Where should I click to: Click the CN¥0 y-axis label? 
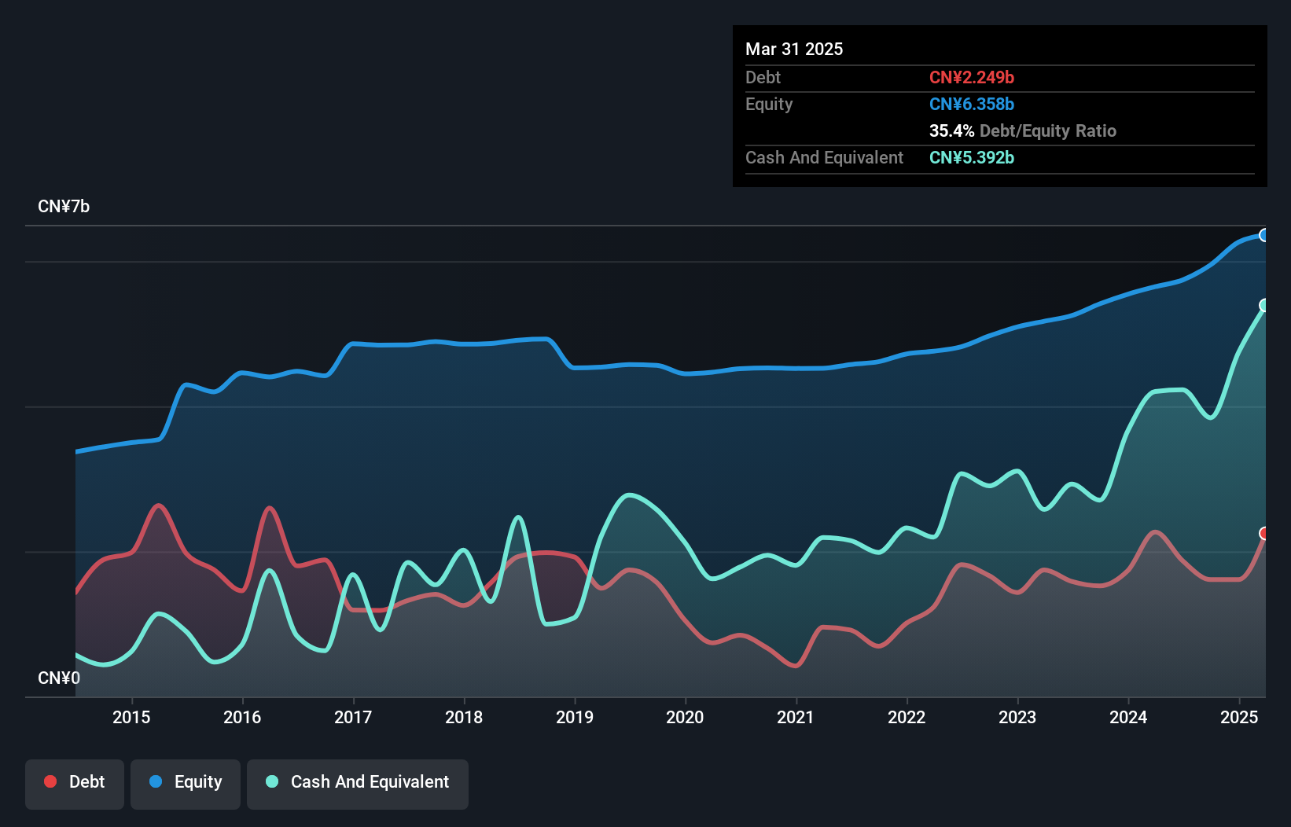point(59,678)
